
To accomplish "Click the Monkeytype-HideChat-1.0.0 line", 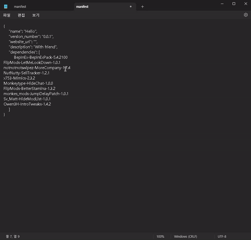I will tap(28, 83).
